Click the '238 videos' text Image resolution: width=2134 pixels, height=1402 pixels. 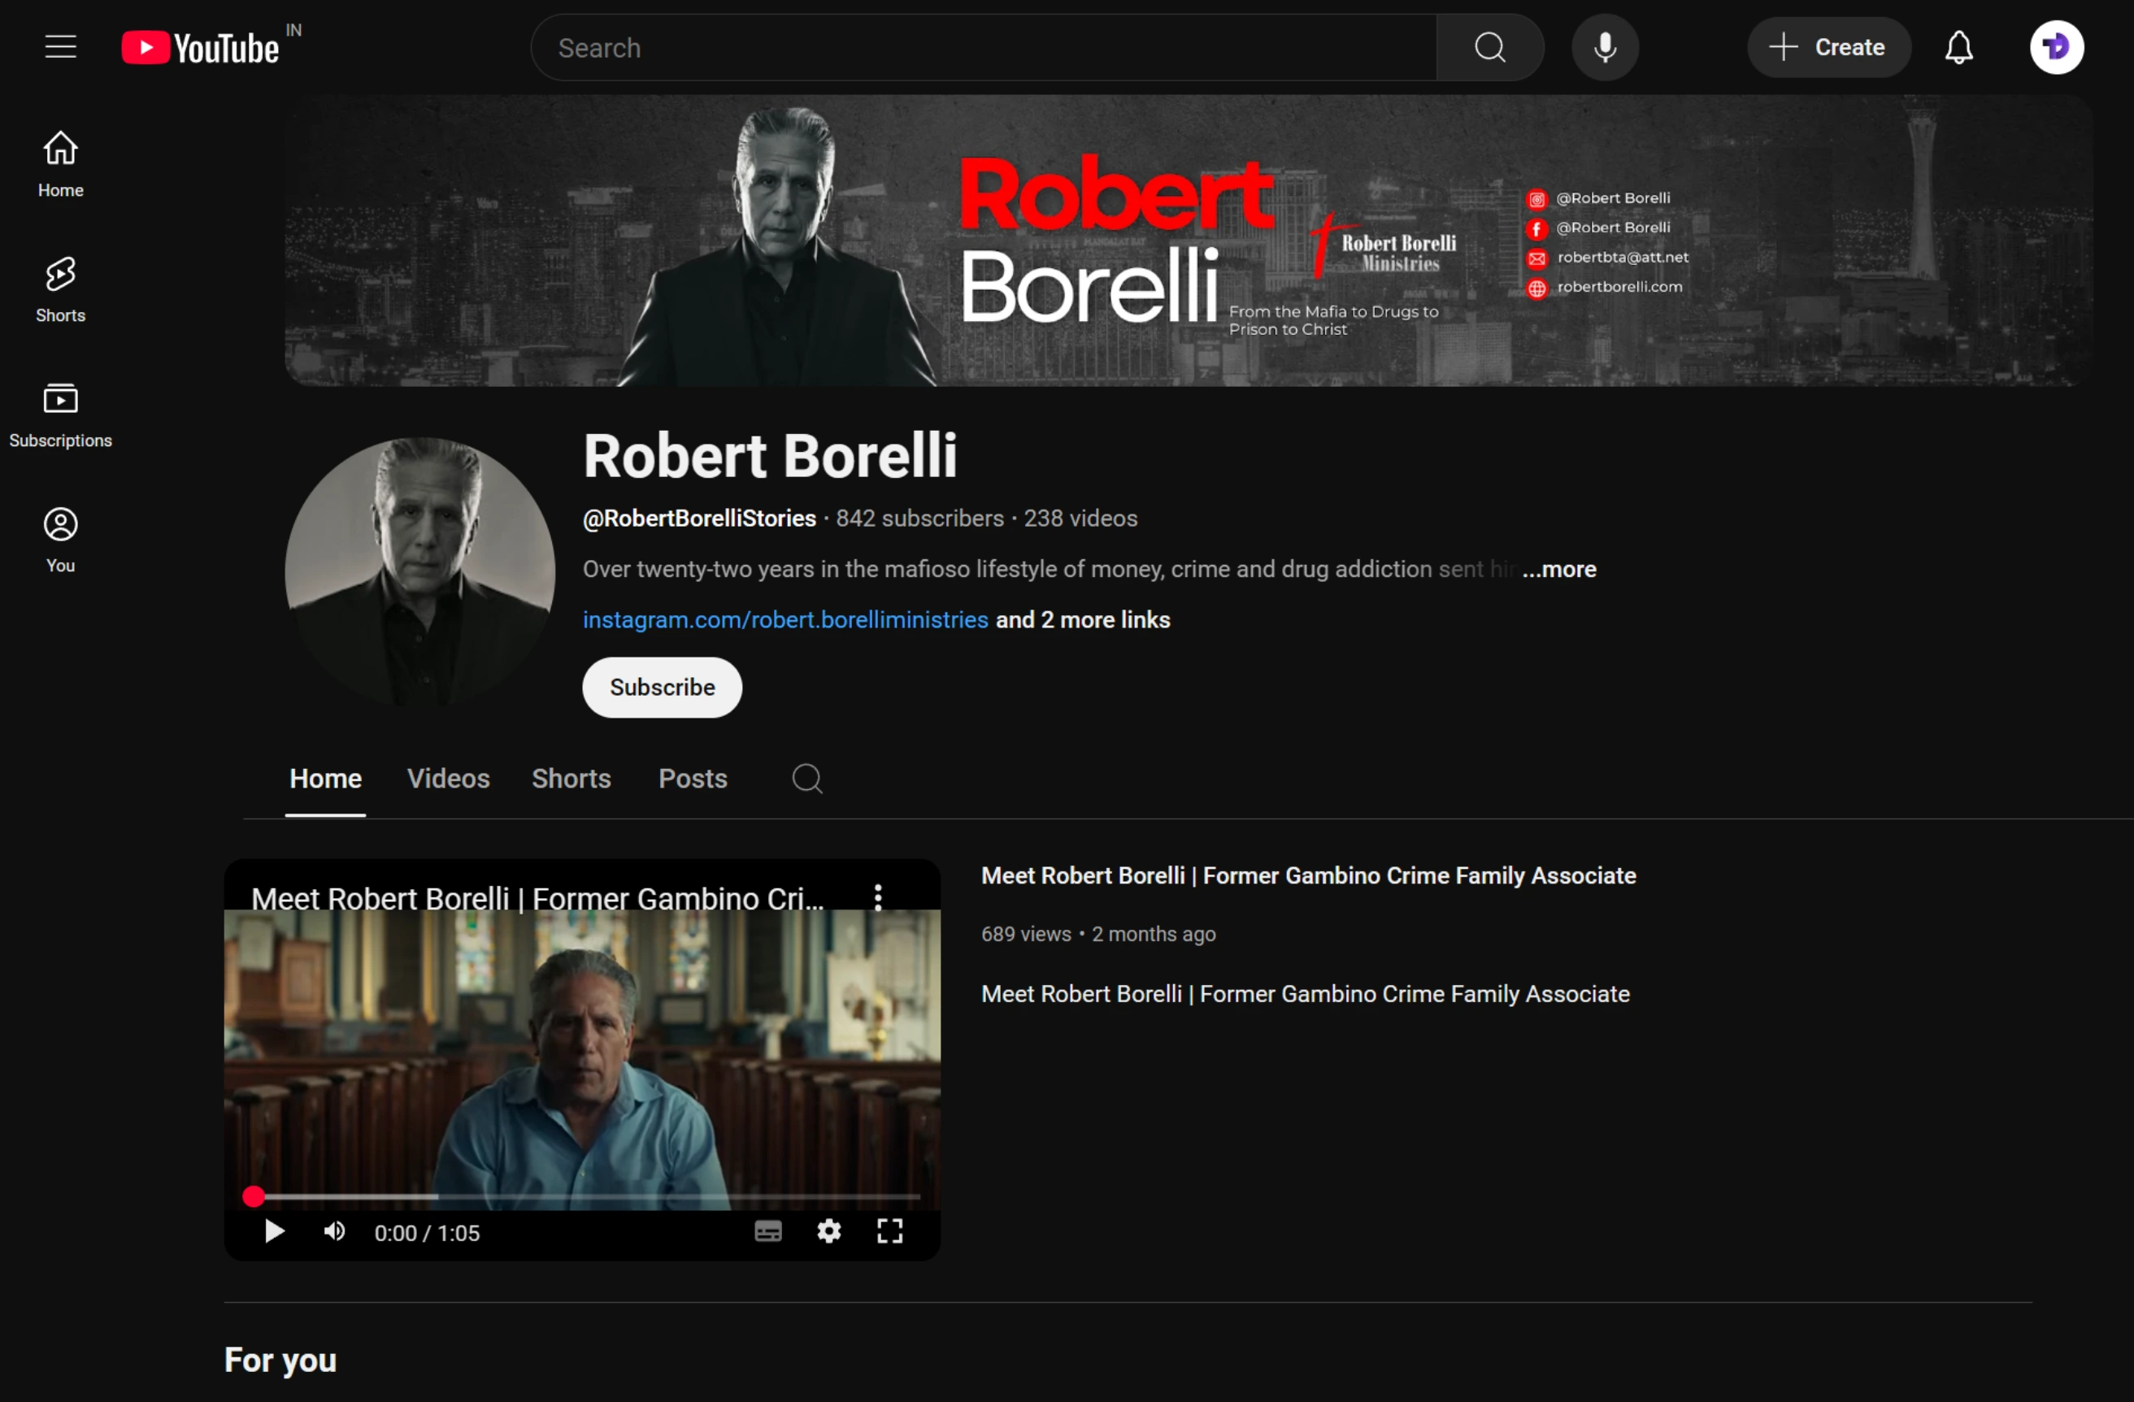point(1080,519)
